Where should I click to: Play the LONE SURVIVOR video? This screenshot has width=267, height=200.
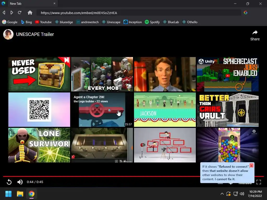(x=39, y=145)
